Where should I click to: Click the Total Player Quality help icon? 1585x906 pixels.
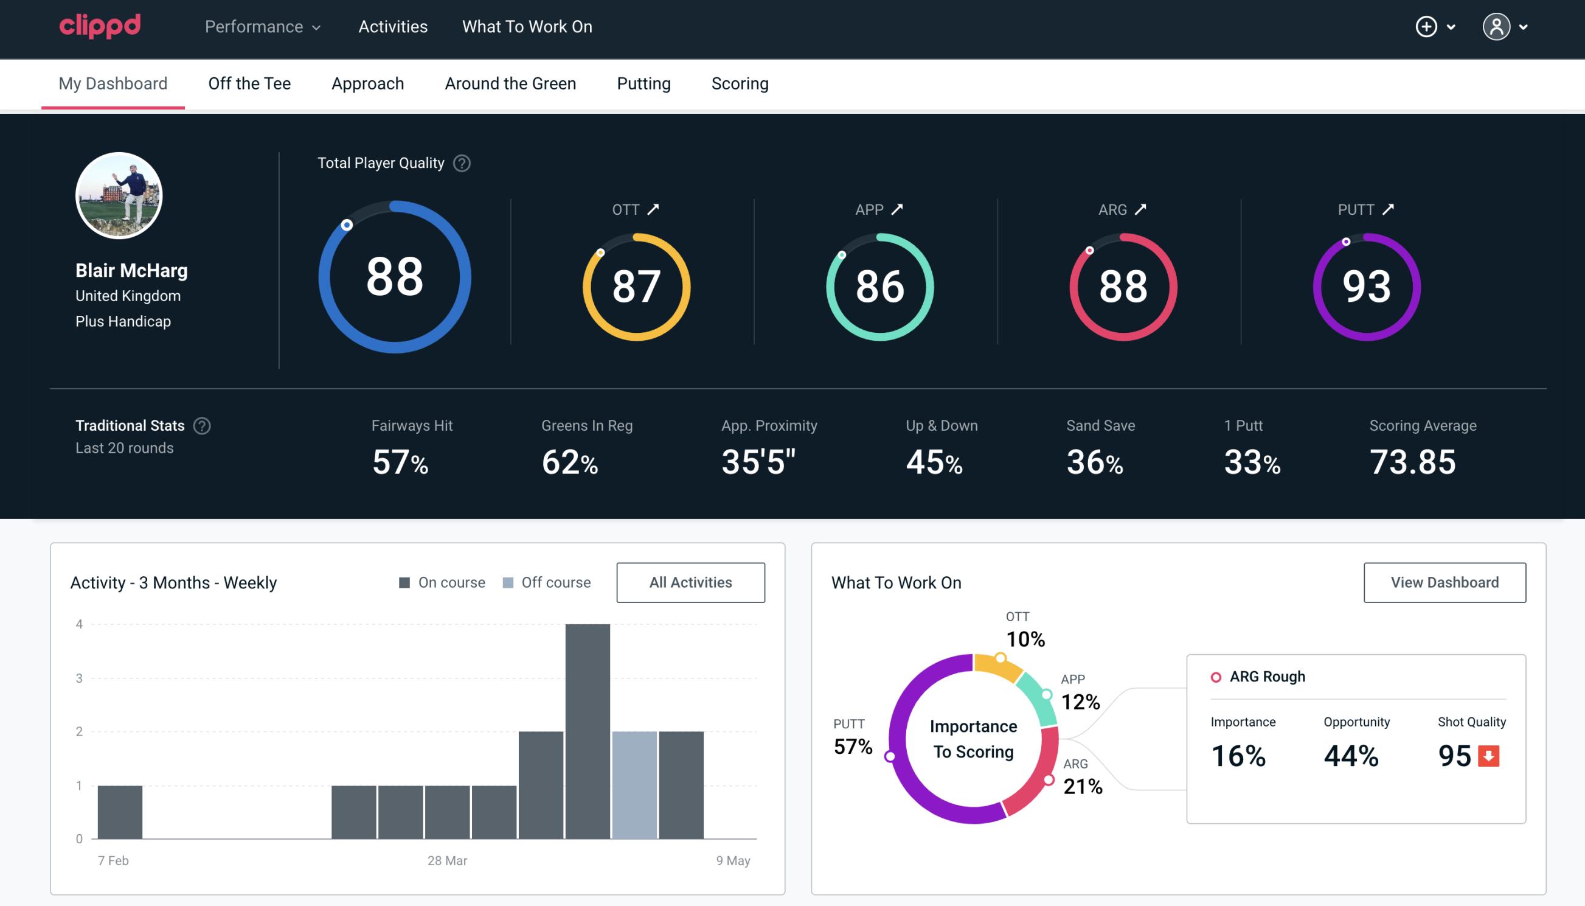pyautogui.click(x=460, y=163)
